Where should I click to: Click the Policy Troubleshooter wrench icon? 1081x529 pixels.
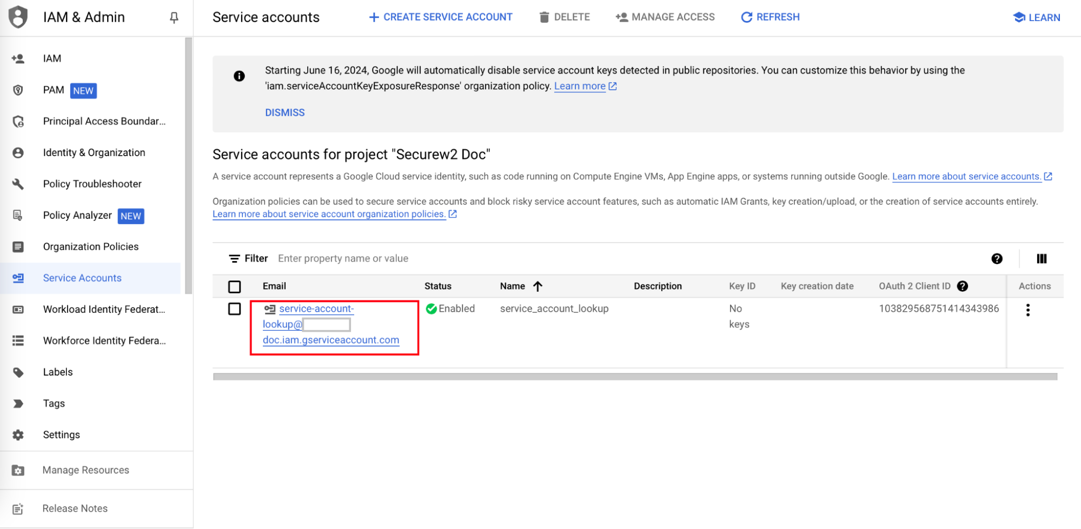coord(18,184)
